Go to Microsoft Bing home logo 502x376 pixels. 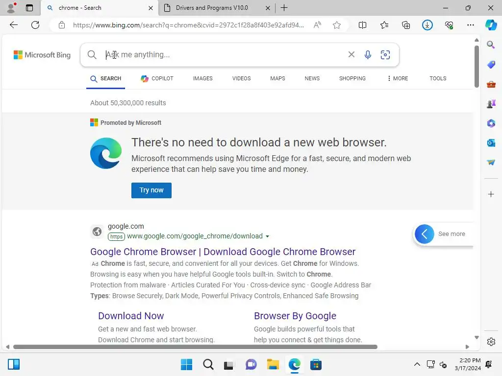point(42,55)
